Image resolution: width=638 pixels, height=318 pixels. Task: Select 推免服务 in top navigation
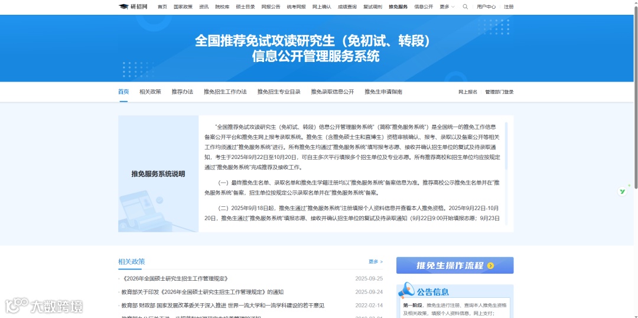tap(398, 7)
